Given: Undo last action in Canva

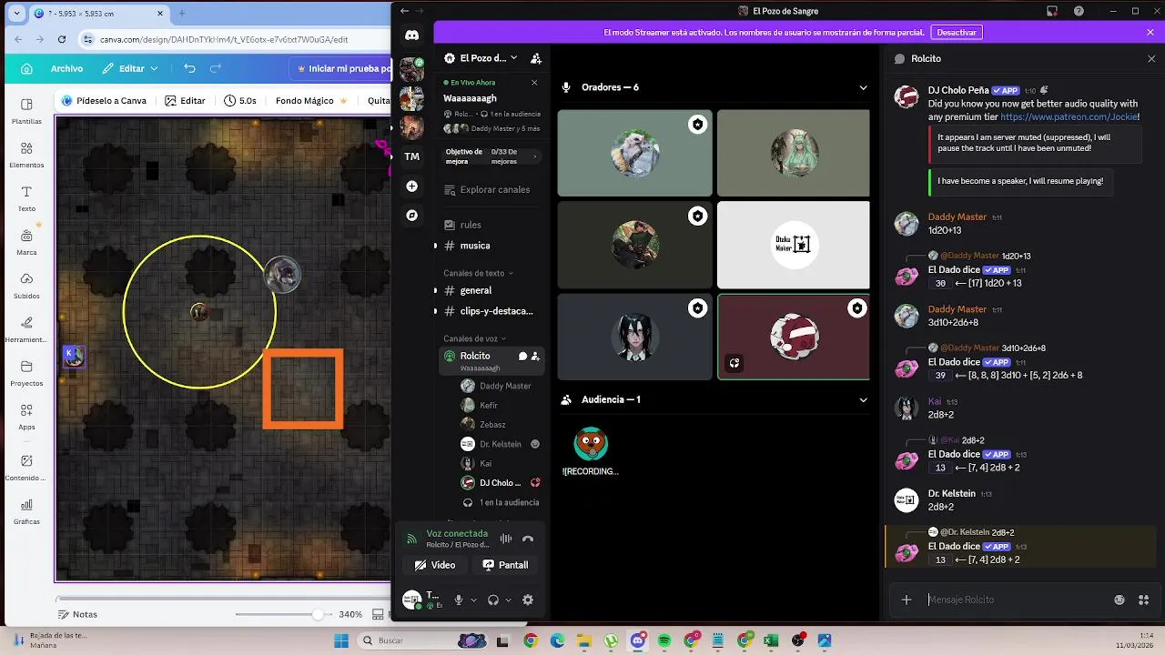Looking at the screenshot, I should pos(189,68).
